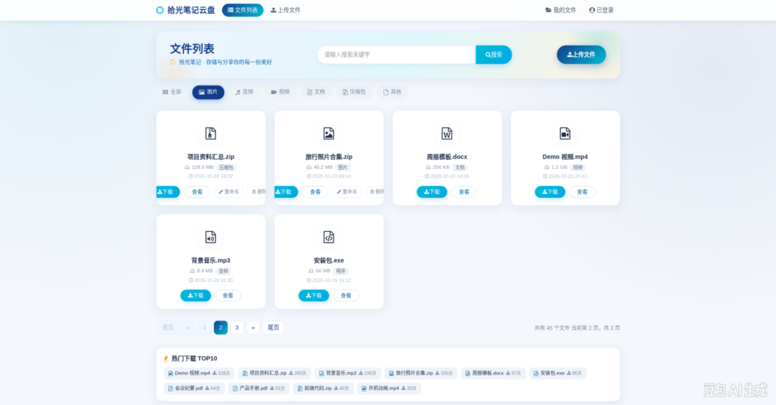
Task: Open Demo 视频.mp4 in the TOP10 list
Action: coord(199,373)
